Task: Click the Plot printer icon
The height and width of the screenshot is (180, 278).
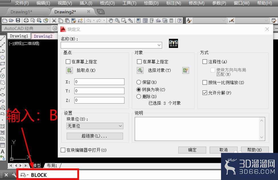Action: [26, 21]
